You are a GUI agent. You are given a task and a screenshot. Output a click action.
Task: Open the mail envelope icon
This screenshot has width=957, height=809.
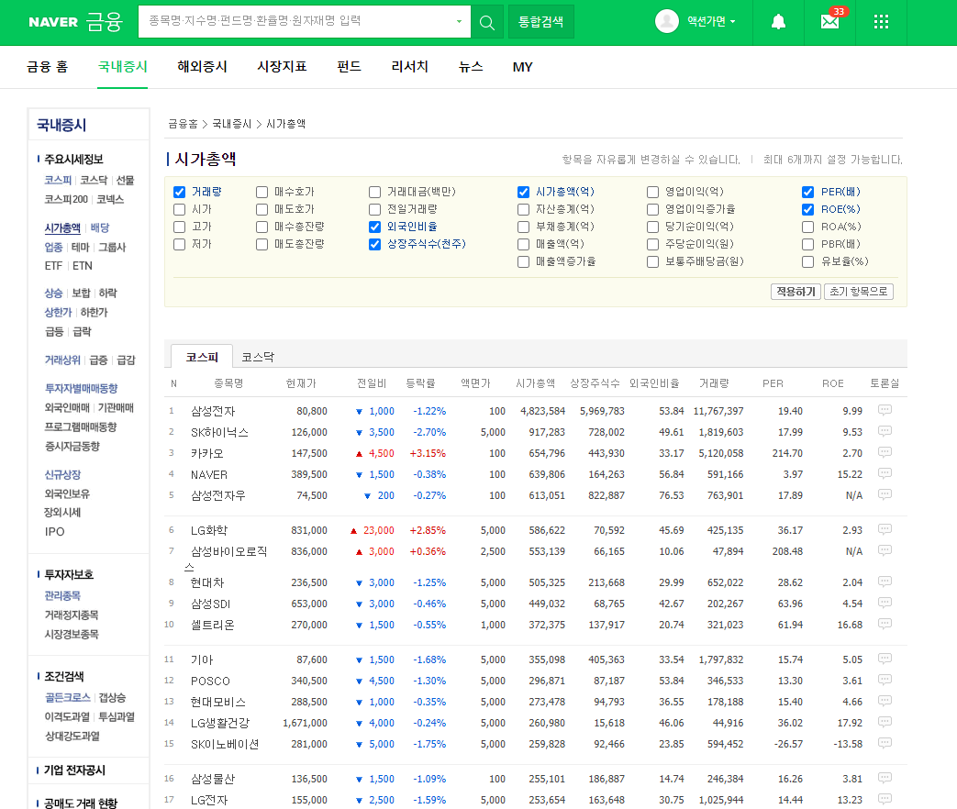[x=829, y=22]
